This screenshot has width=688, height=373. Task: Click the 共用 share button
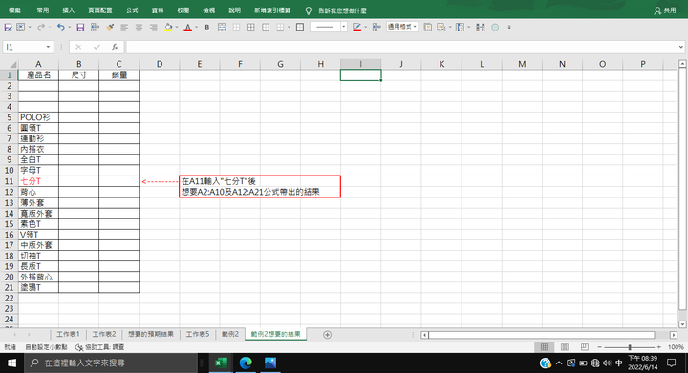tap(665, 10)
